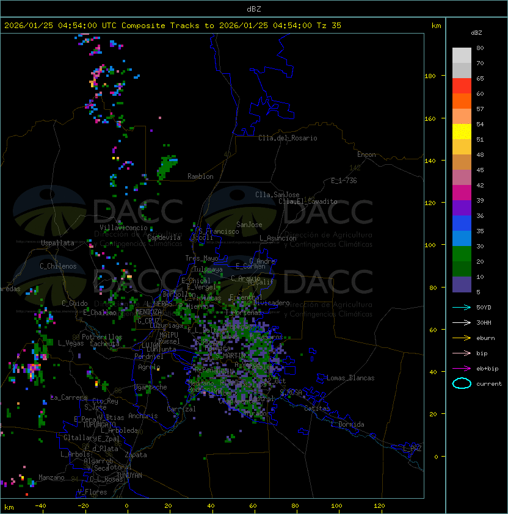Click the C_Chilenos label
The height and width of the screenshot is (514, 508).
tap(58, 266)
